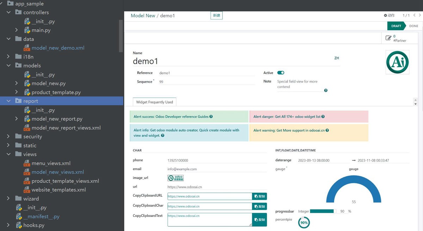Image resolution: width=423 pixels, height=231 pixels.
Task: Expand the security folder
Action: click(8, 136)
